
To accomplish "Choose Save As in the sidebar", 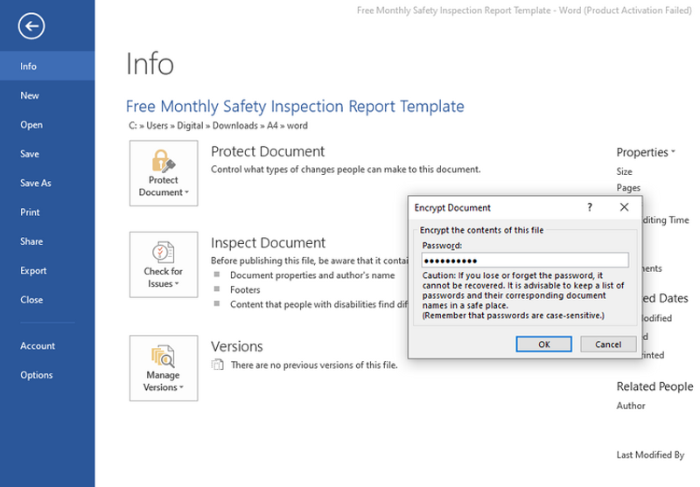I will click(x=47, y=183).
